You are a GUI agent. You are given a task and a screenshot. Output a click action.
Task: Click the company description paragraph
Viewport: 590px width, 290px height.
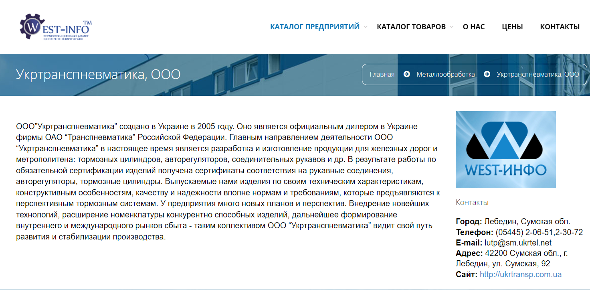(228, 182)
